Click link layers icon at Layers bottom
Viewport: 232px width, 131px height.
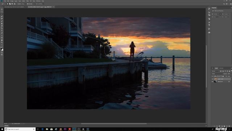[x=215, y=126]
